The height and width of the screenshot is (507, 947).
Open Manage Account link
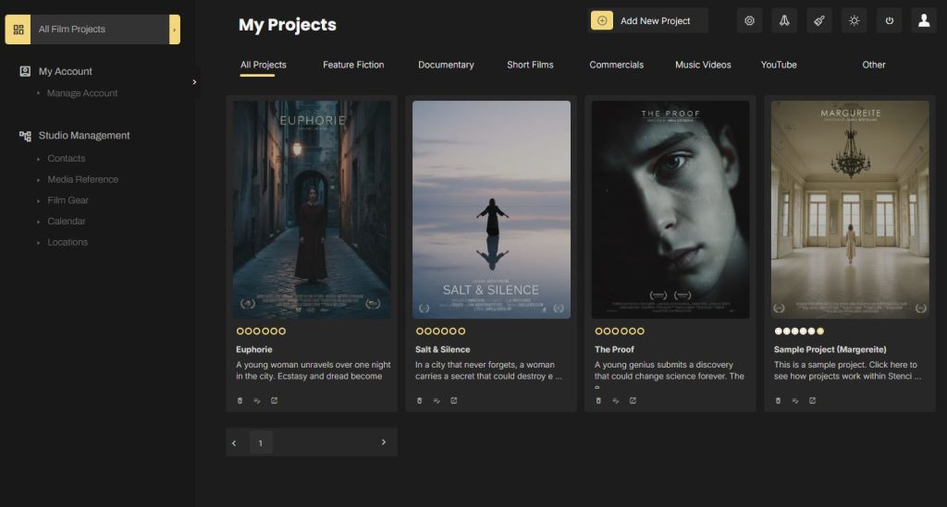click(82, 93)
